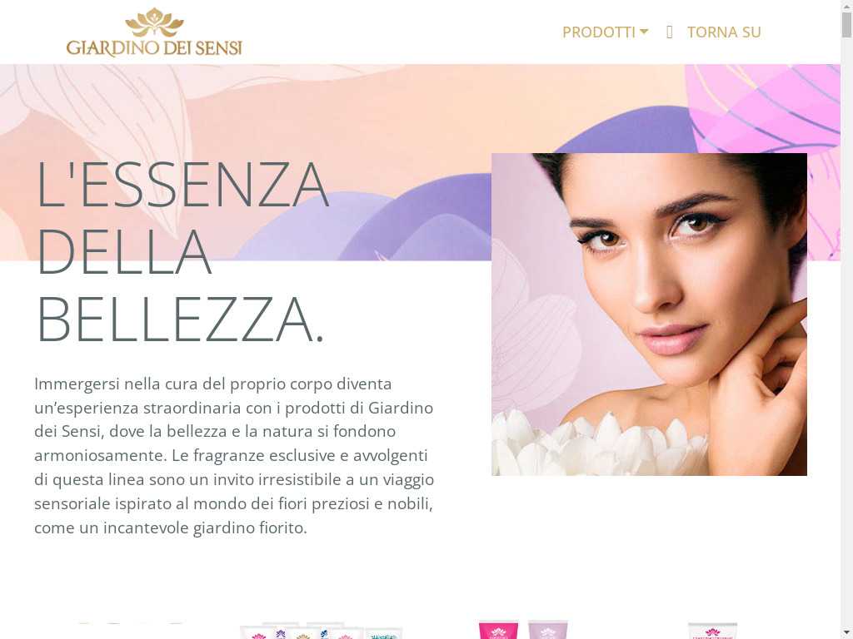Click the TORNA SU link

point(724,32)
